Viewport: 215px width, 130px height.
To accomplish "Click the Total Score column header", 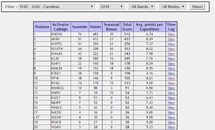I will point(127,27).
